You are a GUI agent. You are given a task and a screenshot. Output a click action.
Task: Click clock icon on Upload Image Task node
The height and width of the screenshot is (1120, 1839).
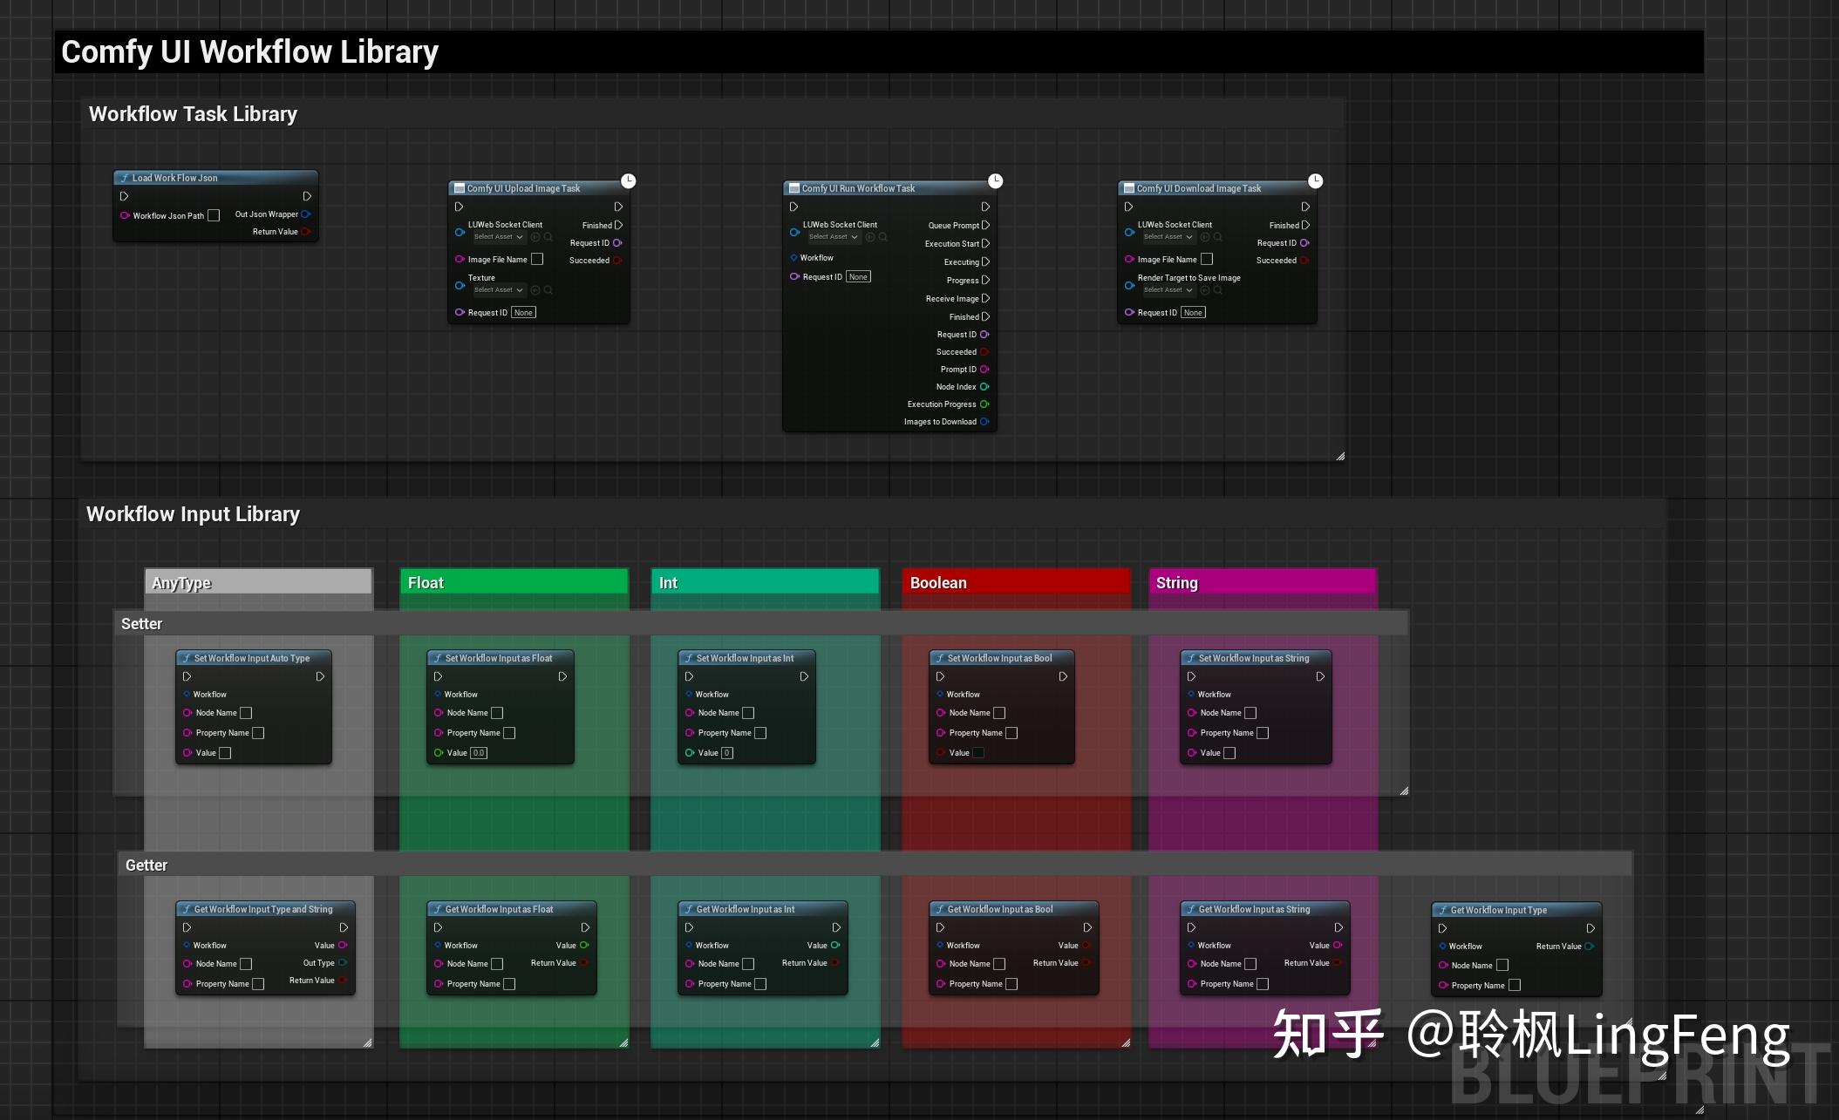(628, 181)
